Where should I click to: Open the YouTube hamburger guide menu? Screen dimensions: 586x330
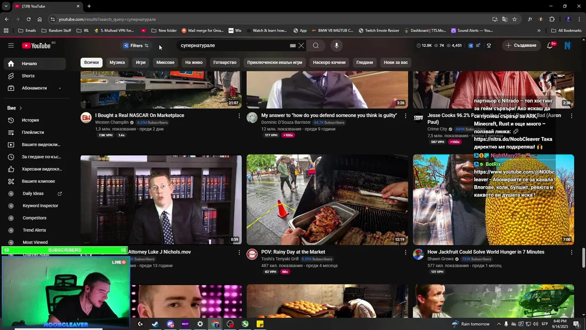[x=11, y=45]
